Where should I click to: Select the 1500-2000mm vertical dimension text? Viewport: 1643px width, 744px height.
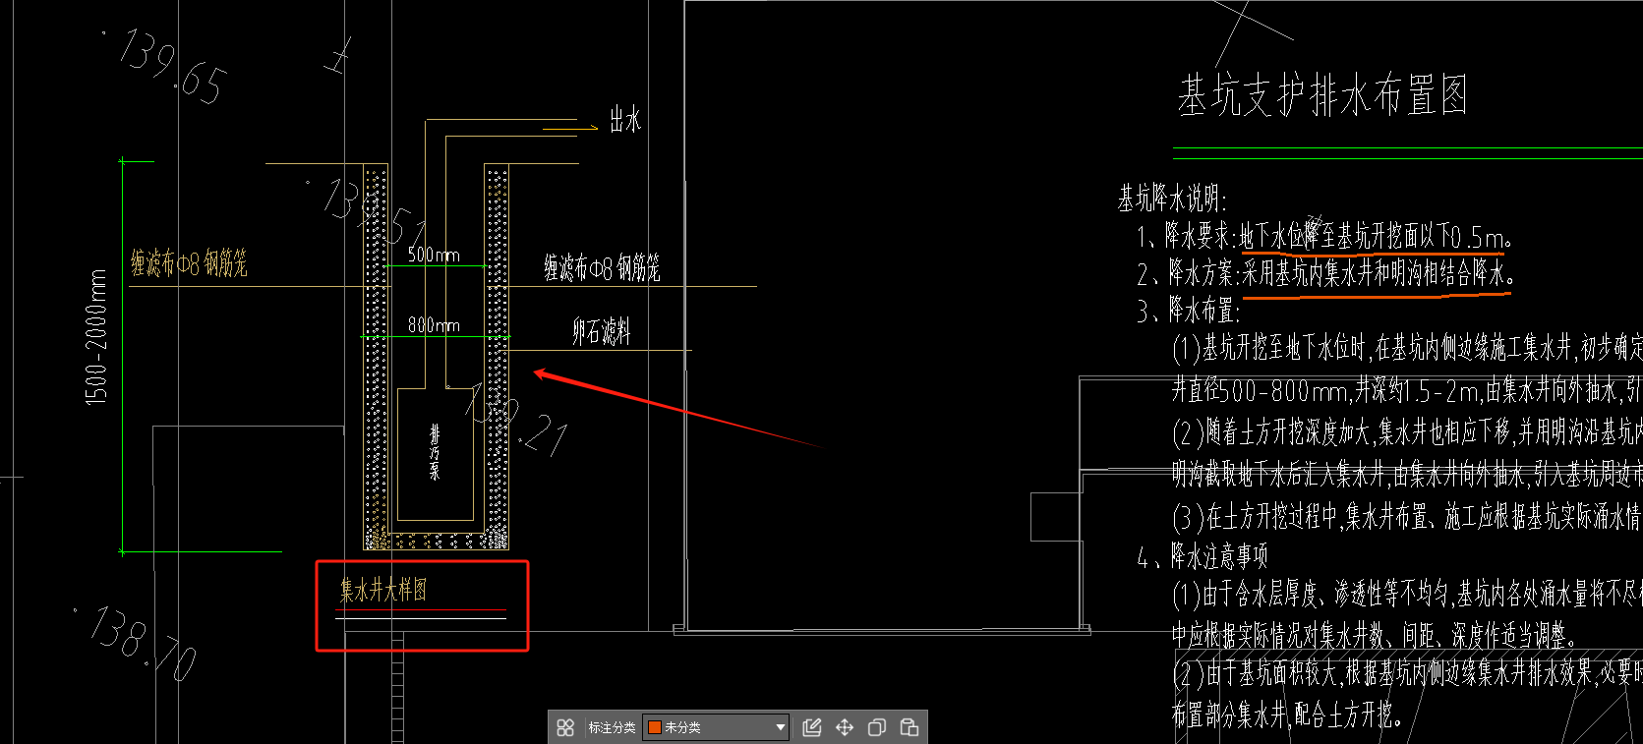[96, 337]
